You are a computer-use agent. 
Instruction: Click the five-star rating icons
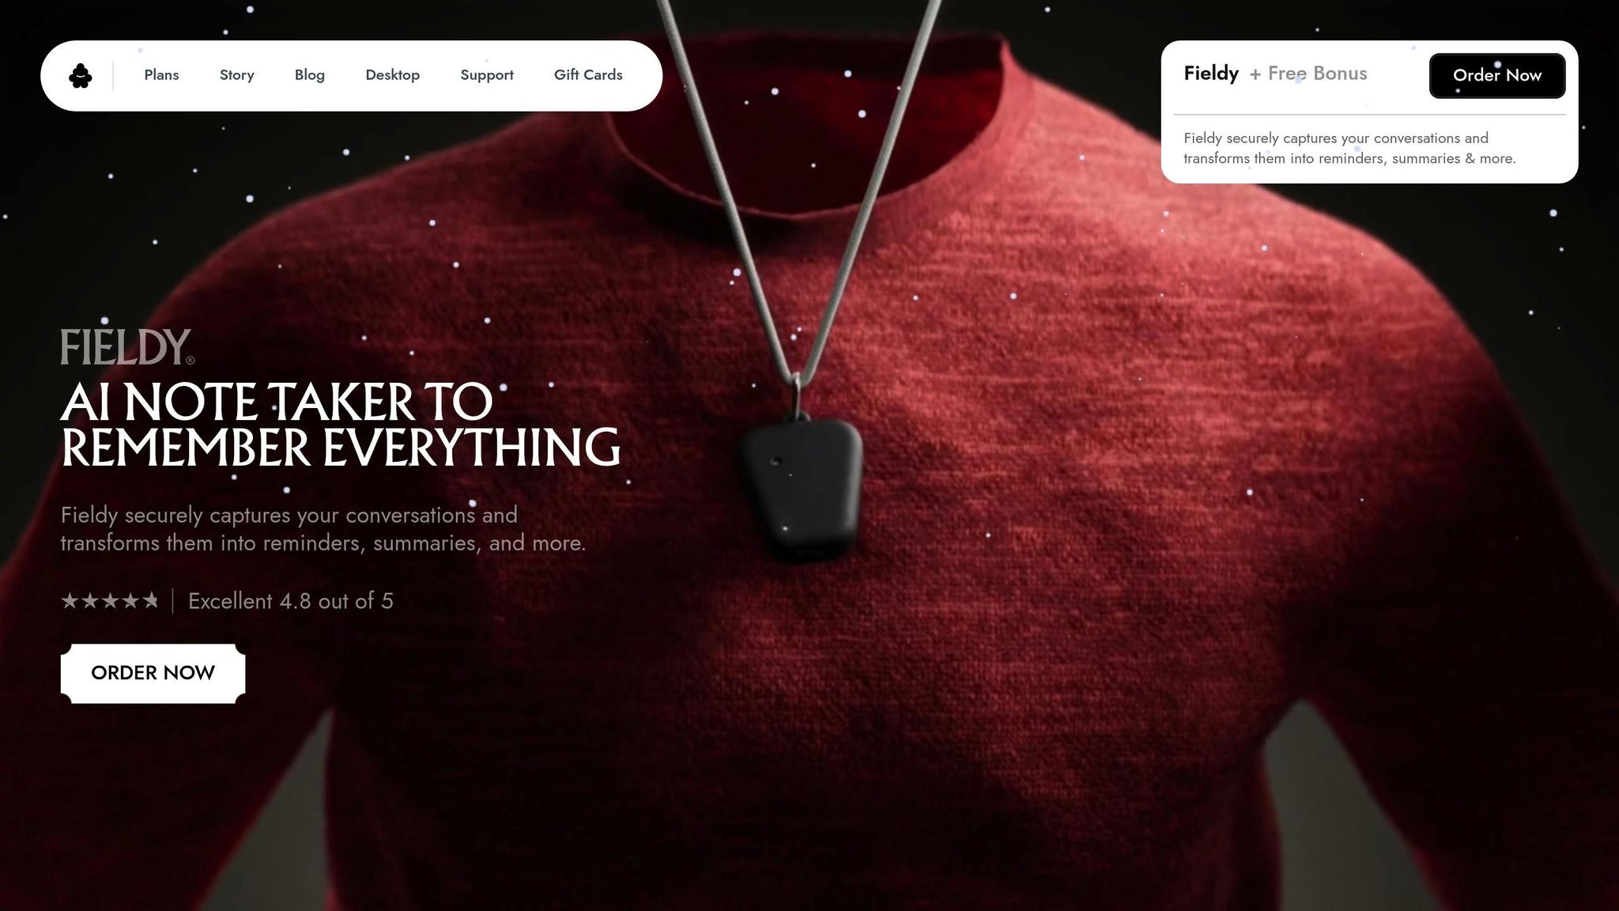(x=110, y=601)
